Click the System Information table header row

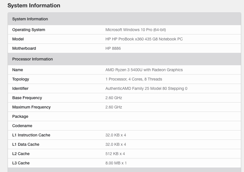click(30, 19)
